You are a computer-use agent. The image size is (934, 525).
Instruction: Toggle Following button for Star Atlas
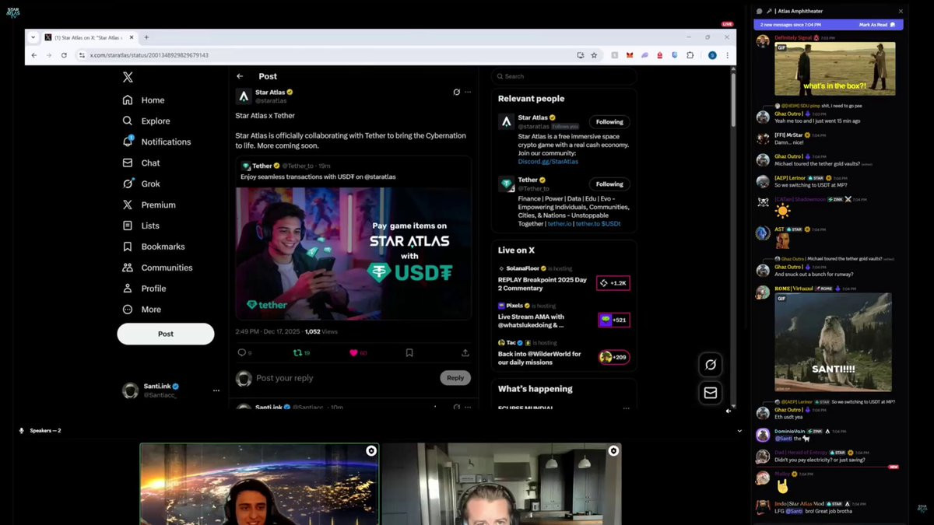(x=609, y=121)
